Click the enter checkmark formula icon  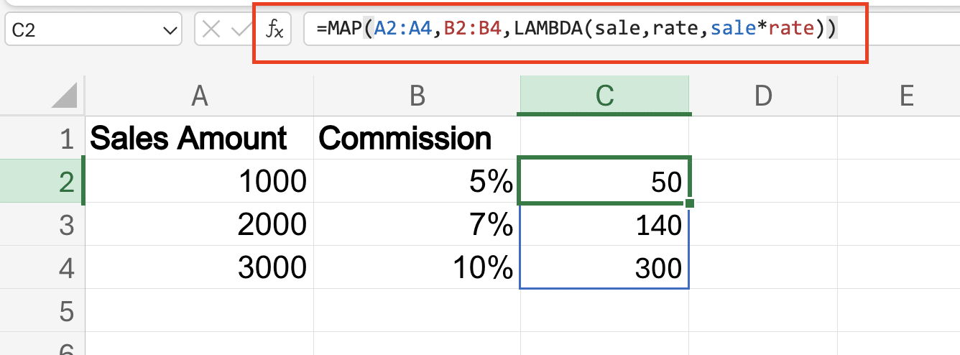click(239, 29)
